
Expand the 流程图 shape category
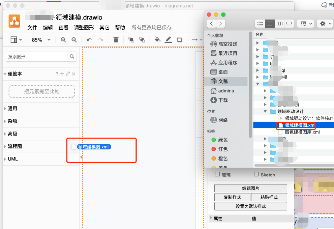click(15, 146)
